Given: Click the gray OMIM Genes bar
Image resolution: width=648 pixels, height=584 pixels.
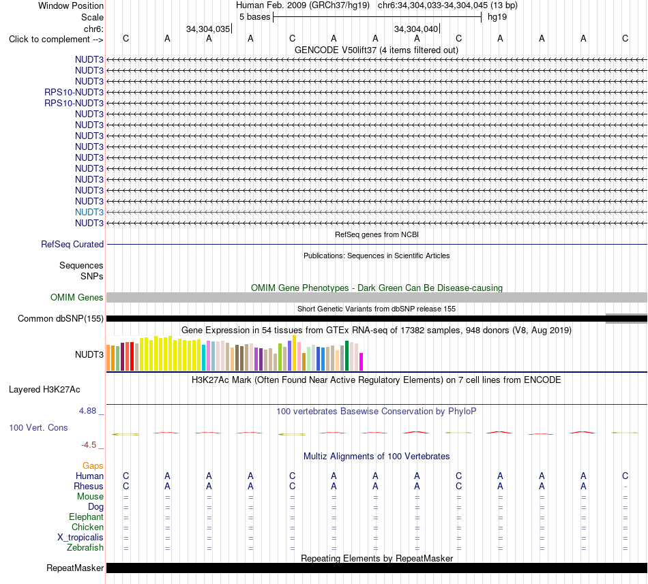Looking at the screenshot, I should point(377,298).
